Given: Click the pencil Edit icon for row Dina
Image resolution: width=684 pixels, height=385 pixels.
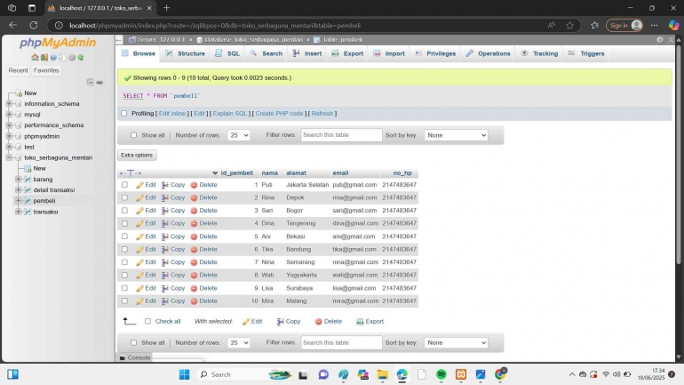Looking at the screenshot, I should [139, 223].
